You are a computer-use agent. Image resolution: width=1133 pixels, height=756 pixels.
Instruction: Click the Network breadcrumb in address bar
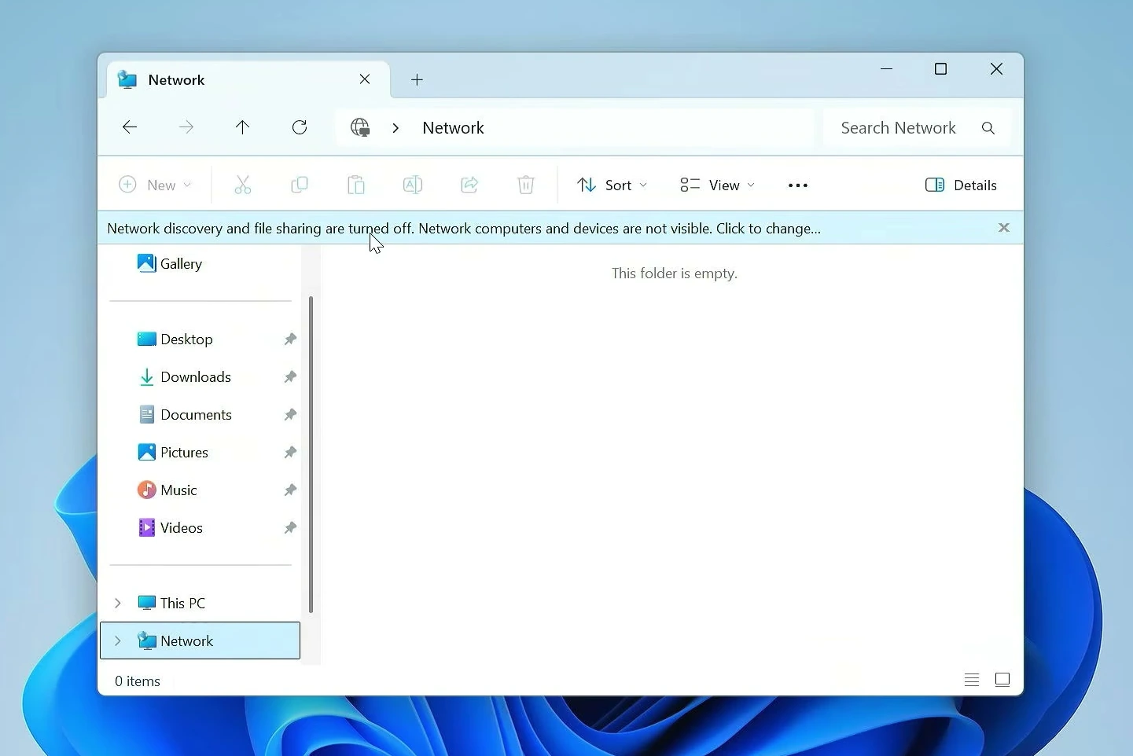pos(453,128)
